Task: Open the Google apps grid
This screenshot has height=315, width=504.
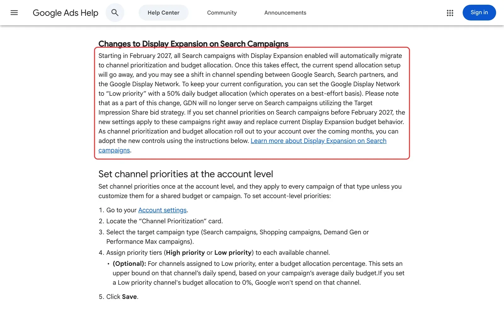Action: pyautogui.click(x=450, y=13)
